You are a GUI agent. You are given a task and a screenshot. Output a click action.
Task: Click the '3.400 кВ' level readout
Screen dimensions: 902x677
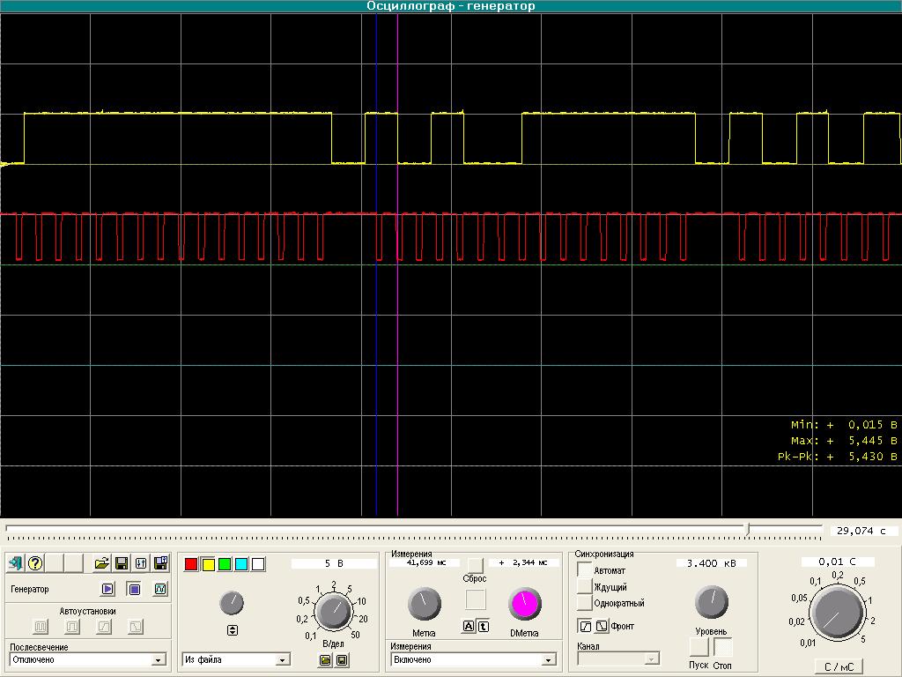[x=712, y=563]
